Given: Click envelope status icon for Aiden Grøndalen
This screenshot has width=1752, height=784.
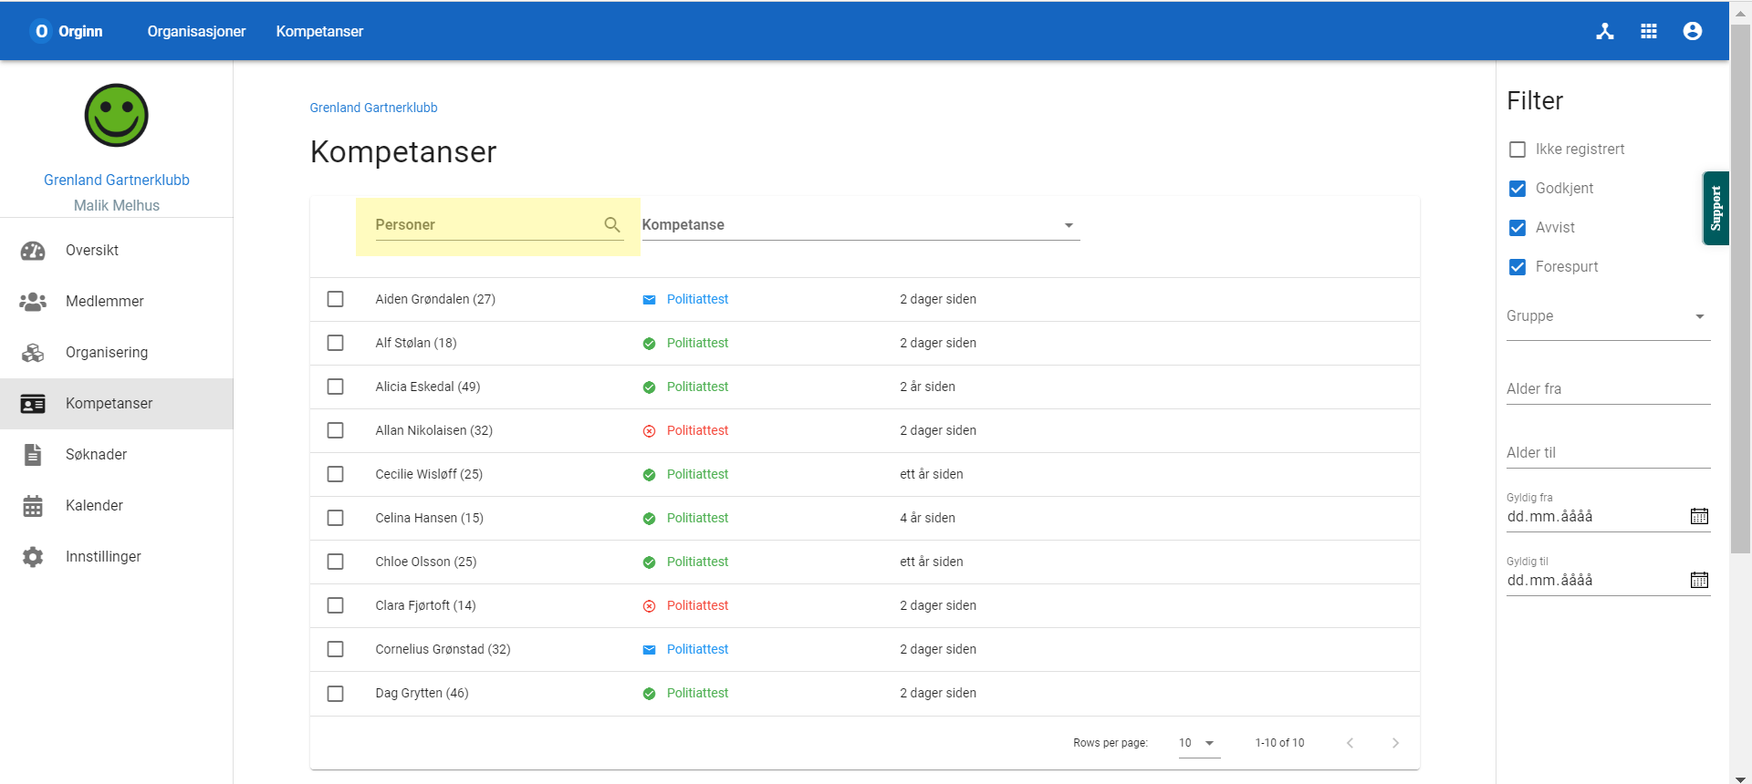Looking at the screenshot, I should click(x=649, y=300).
